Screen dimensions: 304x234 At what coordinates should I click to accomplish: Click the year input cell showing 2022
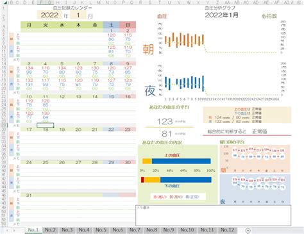click(x=49, y=15)
